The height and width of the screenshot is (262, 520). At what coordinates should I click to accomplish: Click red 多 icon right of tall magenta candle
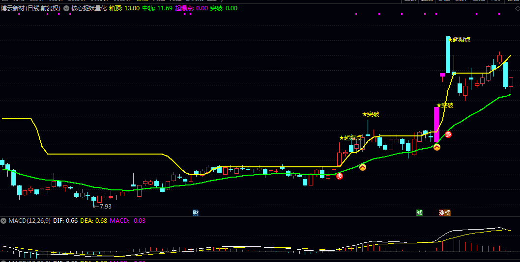coord(448,134)
